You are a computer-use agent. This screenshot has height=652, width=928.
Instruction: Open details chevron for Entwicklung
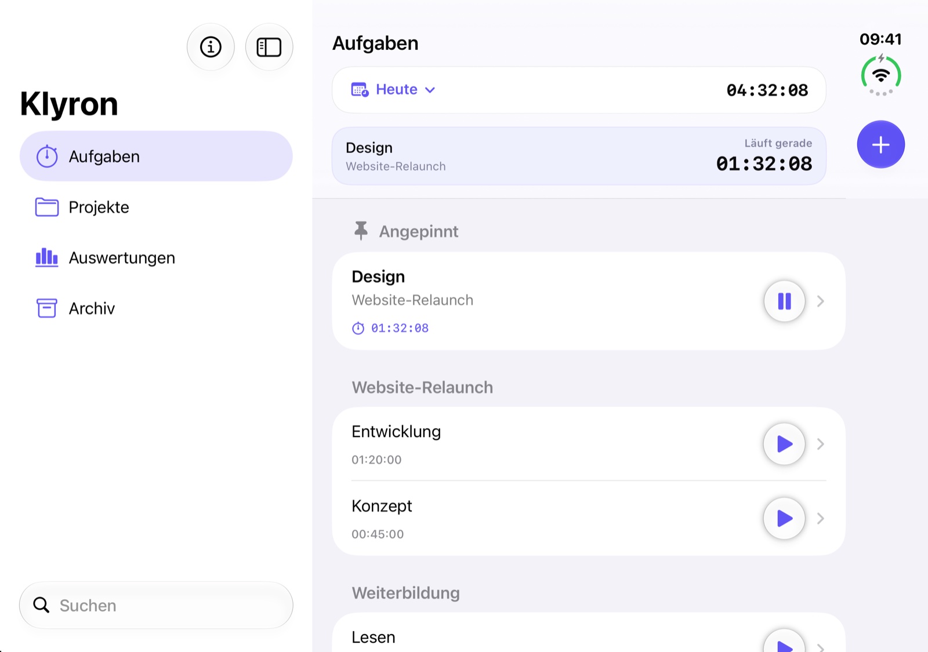click(820, 444)
